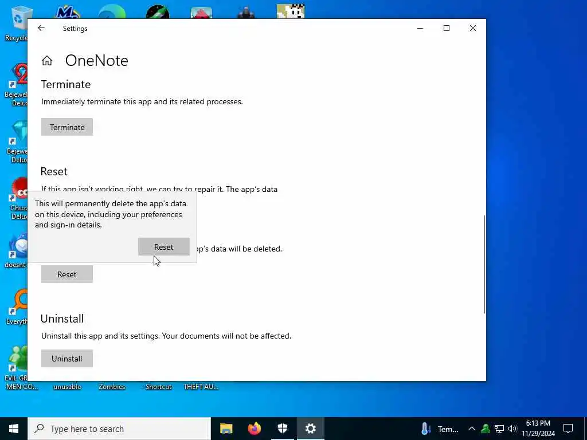Click the green user tray icon

pyautogui.click(x=486, y=429)
